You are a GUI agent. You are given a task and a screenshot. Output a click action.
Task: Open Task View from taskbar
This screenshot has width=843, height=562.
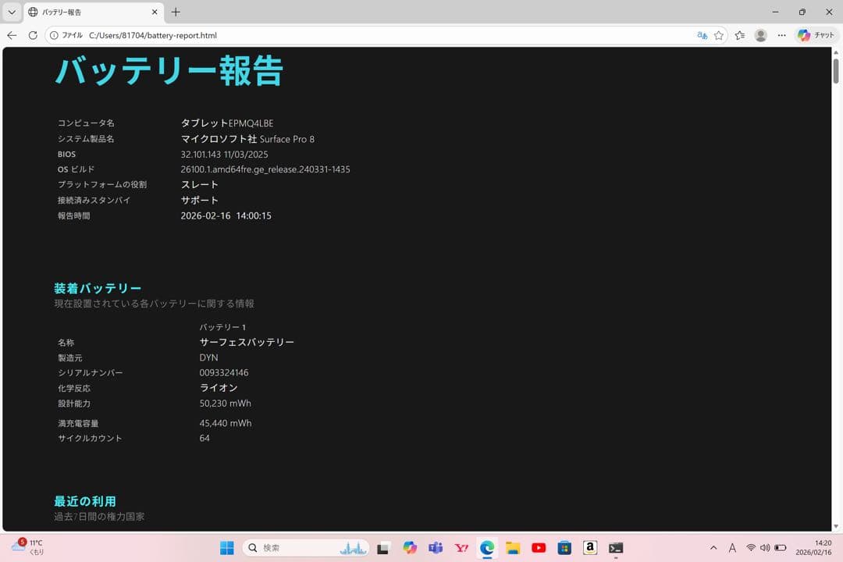coord(383,548)
